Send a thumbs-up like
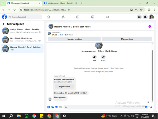The height and width of the screenshot is (119, 158). [x=151, y=107]
